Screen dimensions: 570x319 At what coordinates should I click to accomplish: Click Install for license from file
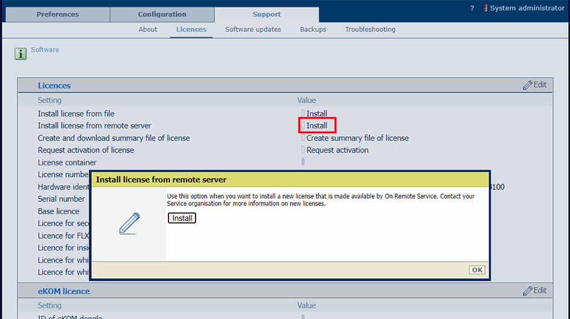point(316,113)
